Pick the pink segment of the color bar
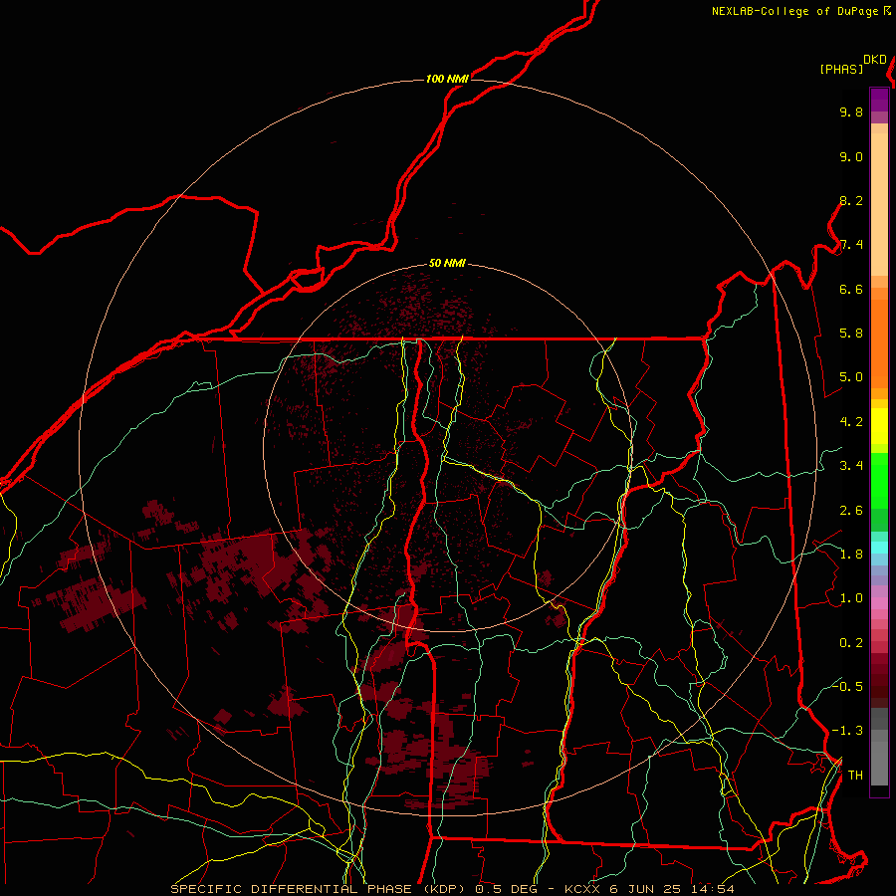 tap(879, 603)
